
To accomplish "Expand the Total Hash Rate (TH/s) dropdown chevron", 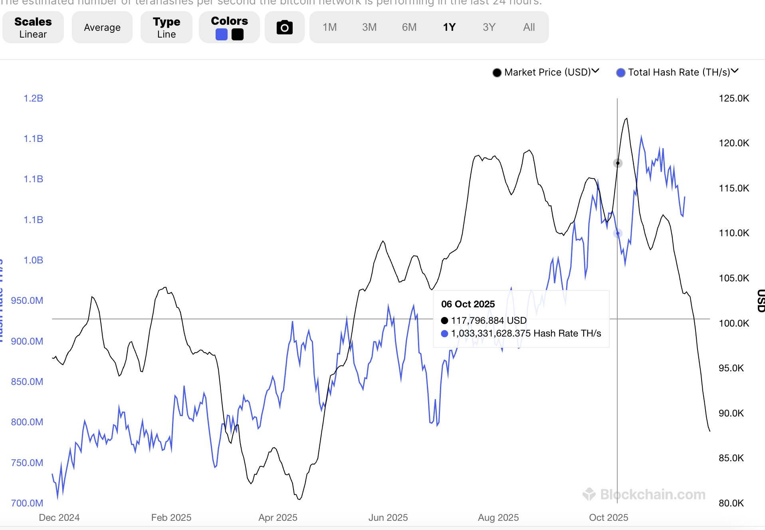I will pyautogui.click(x=735, y=71).
